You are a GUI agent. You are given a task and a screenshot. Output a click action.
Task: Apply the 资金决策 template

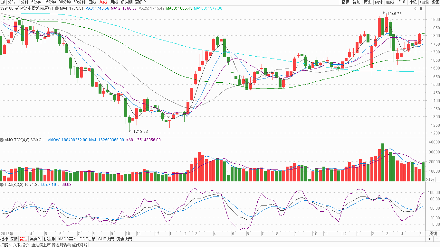click(x=124, y=239)
